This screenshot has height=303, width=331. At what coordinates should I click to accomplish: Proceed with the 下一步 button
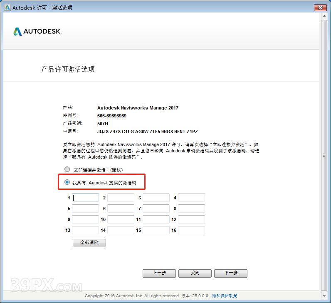click(231, 273)
